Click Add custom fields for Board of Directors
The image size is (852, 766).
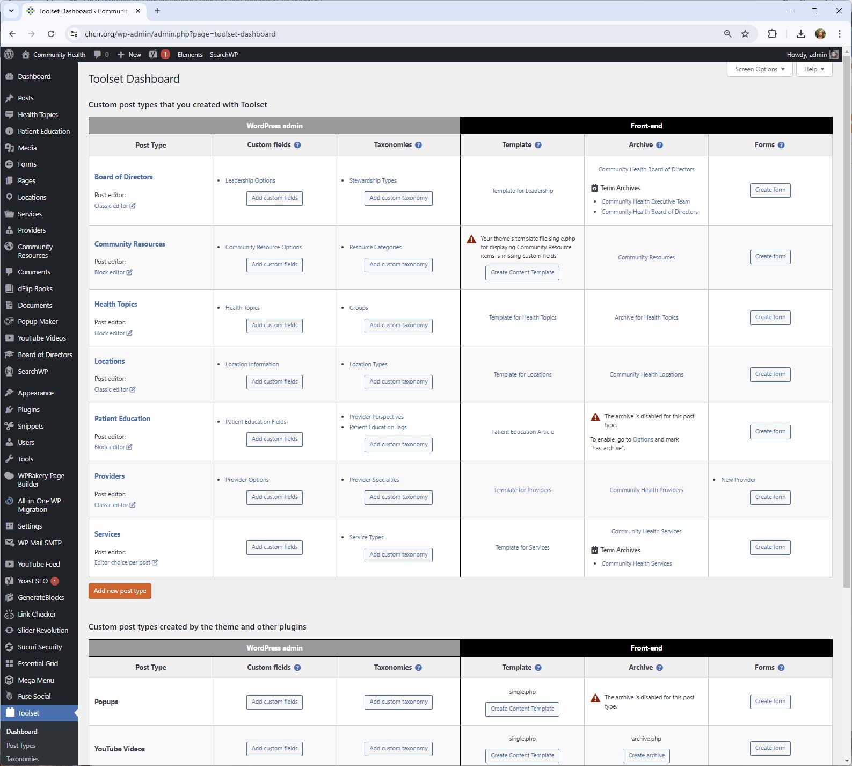tap(274, 198)
